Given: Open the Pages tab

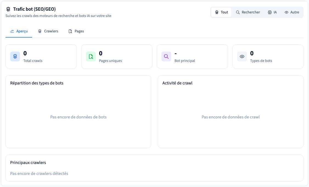Looking at the screenshot, I should click(x=76, y=31).
